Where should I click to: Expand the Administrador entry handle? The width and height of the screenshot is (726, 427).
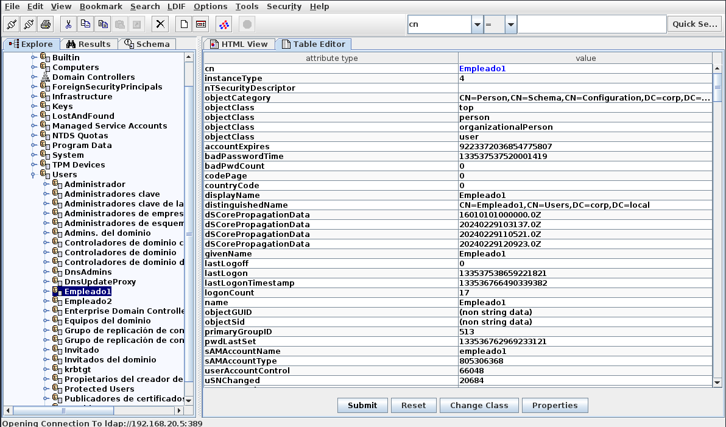click(45, 185)
